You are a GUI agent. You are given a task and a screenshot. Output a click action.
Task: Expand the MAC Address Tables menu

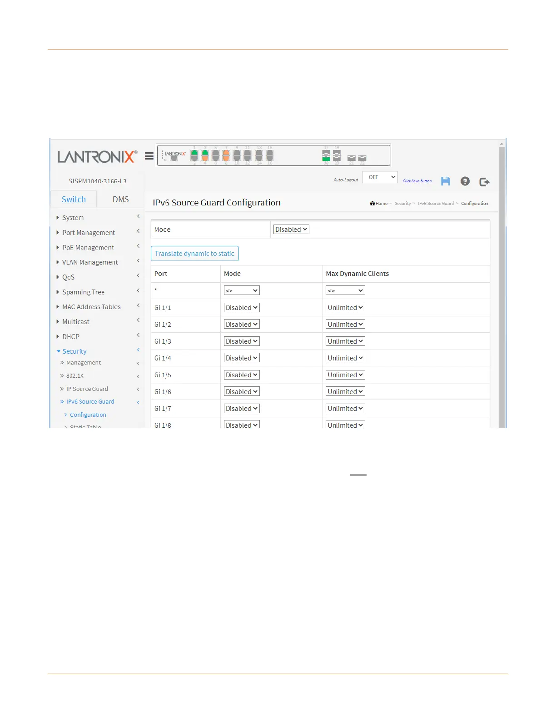(x=91, y=307)
